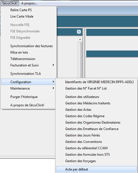Choose Purger l'historique
The height and width of the screenshot is (173, 138).
pos(28,97)
